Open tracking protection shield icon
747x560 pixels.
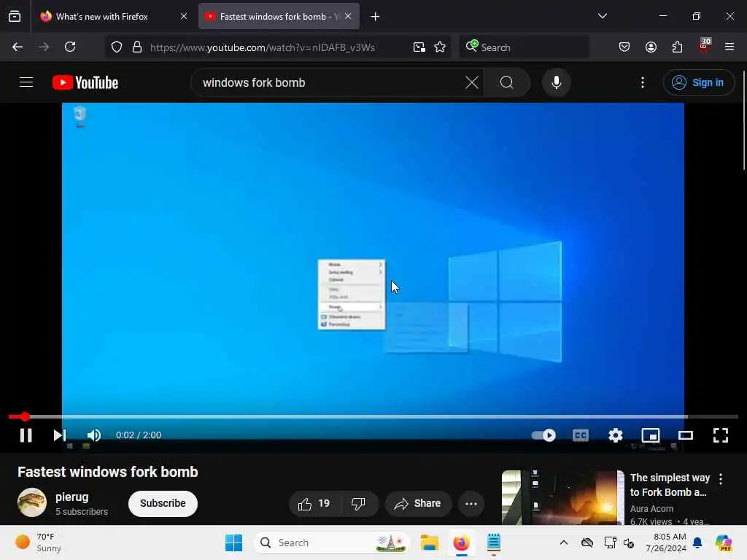pyautogui.click(x=117, y=47)
